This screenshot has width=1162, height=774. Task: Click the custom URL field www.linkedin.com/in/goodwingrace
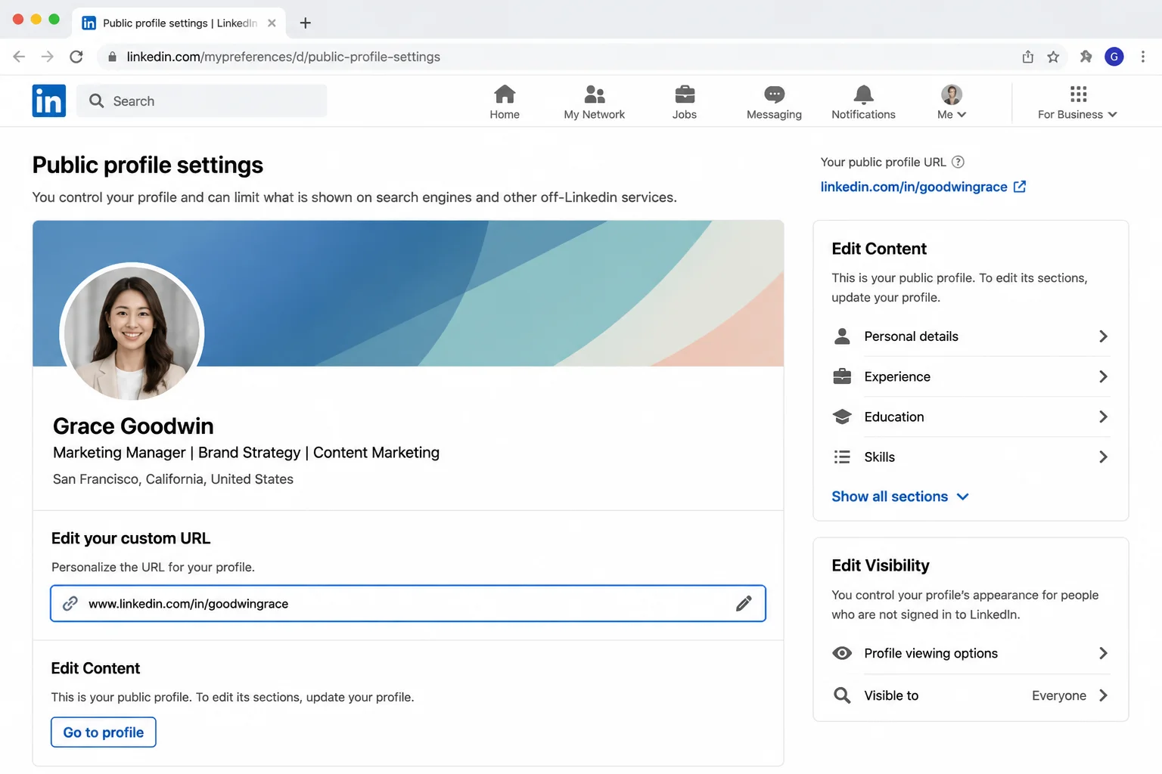[x=408, y=603]
